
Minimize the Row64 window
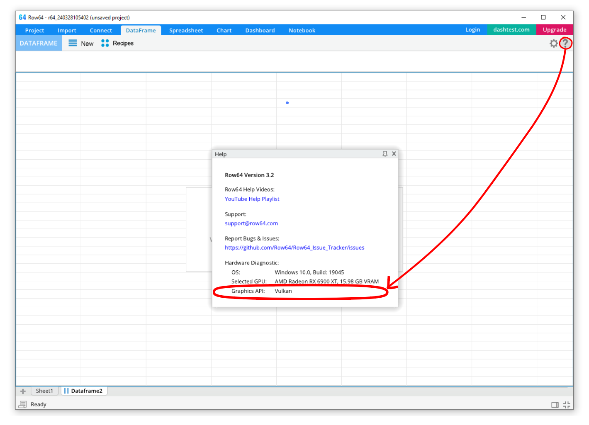tap(523, 17)
